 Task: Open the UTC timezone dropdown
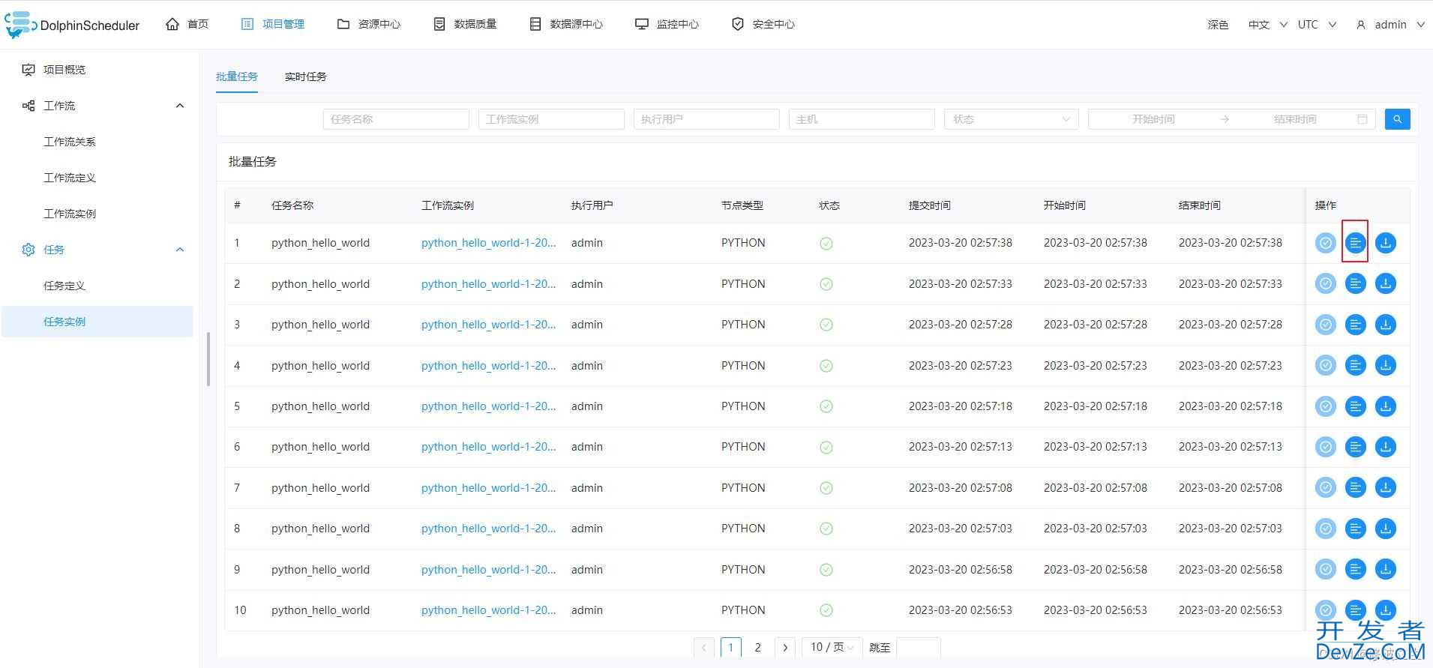(x=1317, y=25)
